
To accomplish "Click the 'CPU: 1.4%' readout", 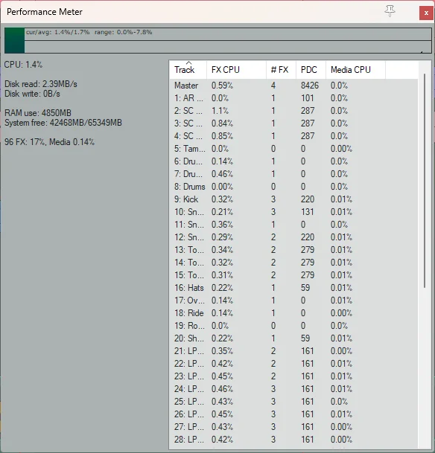I will [23, 65].
